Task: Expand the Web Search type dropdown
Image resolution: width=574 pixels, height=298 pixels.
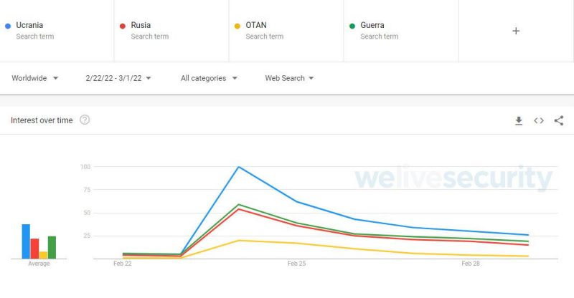Action: point(289,78)
